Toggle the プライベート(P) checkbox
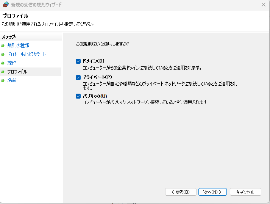270x204 pixels. click(78, 77)
